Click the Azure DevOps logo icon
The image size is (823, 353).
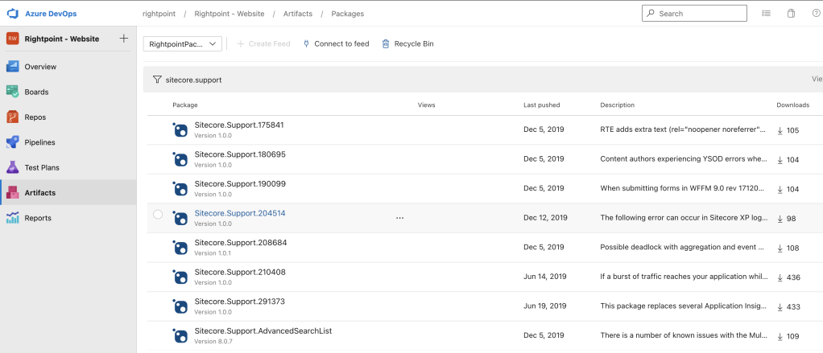[x=13, y=14]
